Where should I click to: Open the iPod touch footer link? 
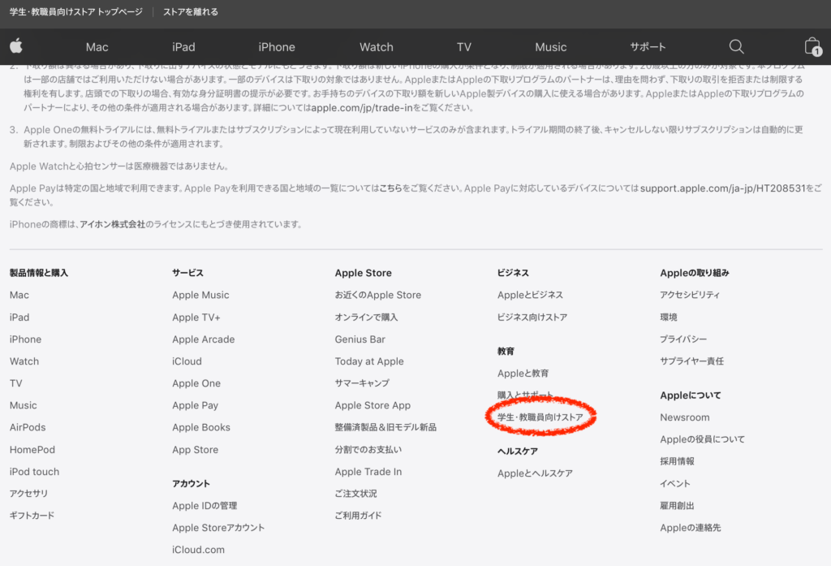[34, 472]
